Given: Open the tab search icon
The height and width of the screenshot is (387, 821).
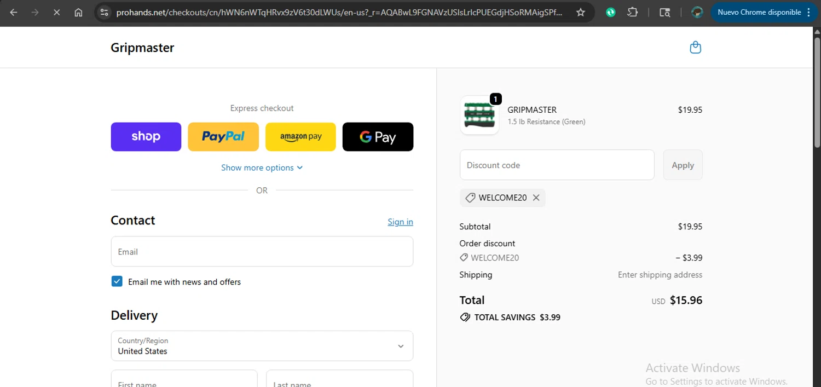Looking at the screenshot, I should 664,12.
